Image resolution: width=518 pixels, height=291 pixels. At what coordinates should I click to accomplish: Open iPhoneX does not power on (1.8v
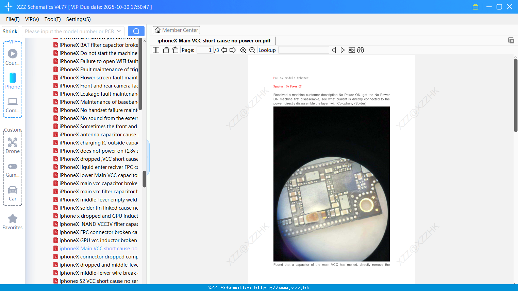point(99,151)
